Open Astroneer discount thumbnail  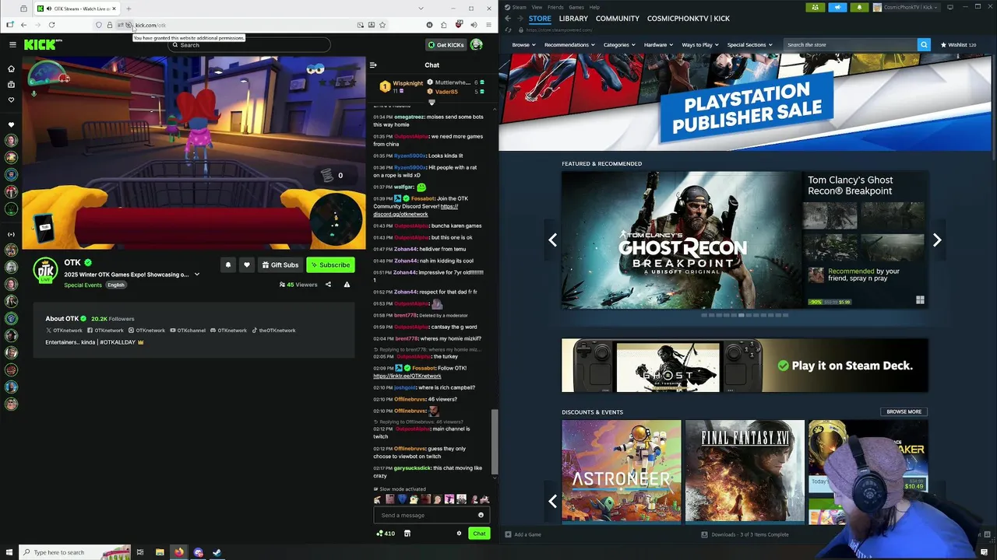tap(621, 471)
